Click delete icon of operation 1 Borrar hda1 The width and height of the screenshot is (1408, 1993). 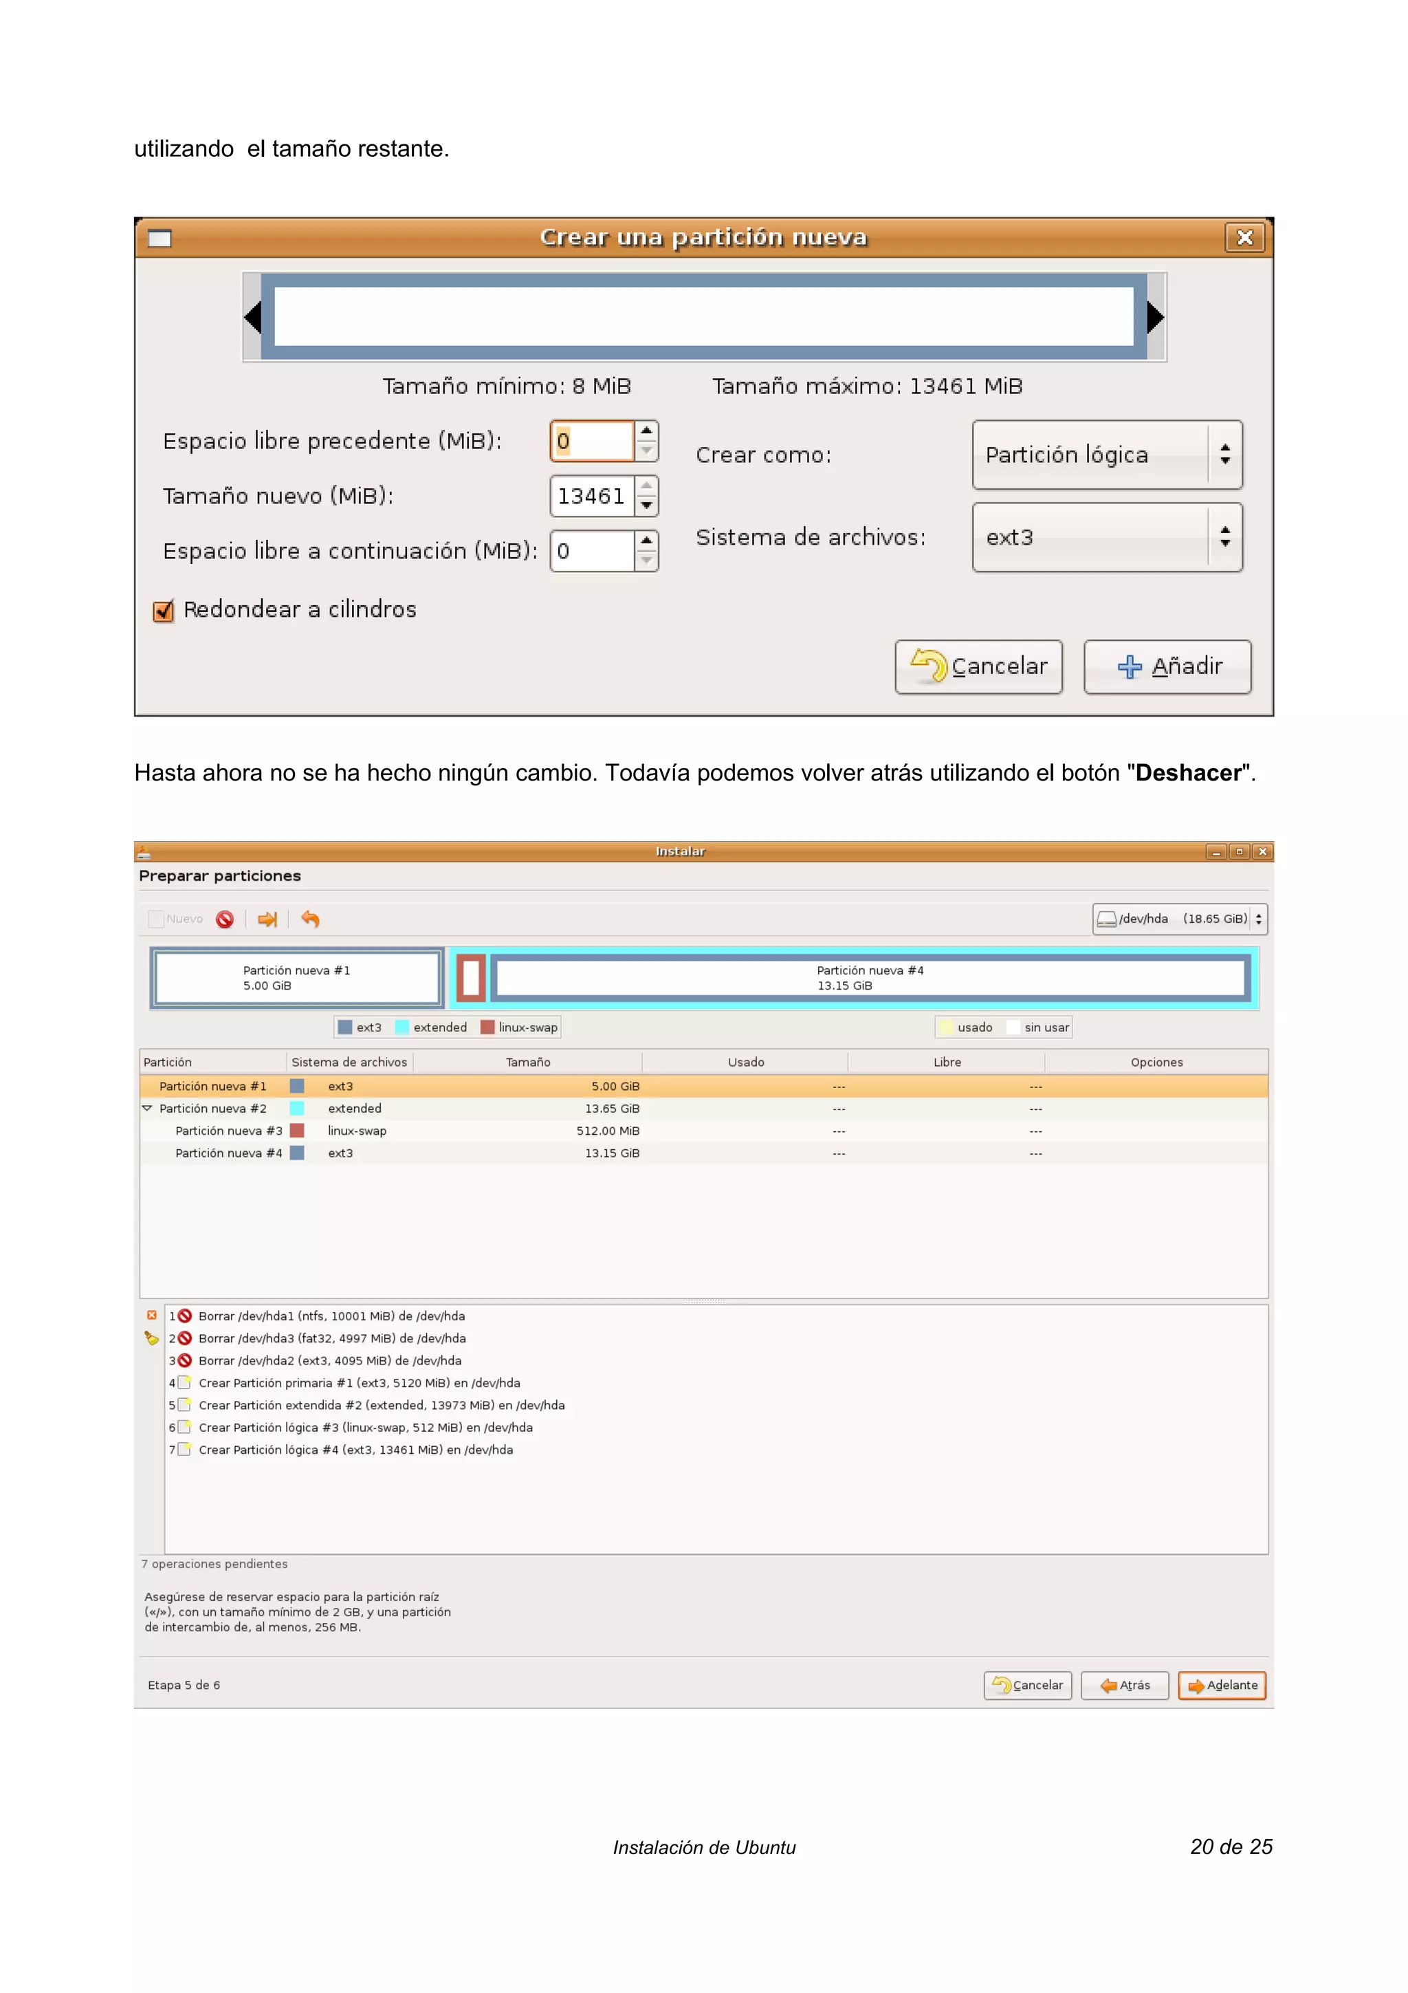coord(184,1316)
